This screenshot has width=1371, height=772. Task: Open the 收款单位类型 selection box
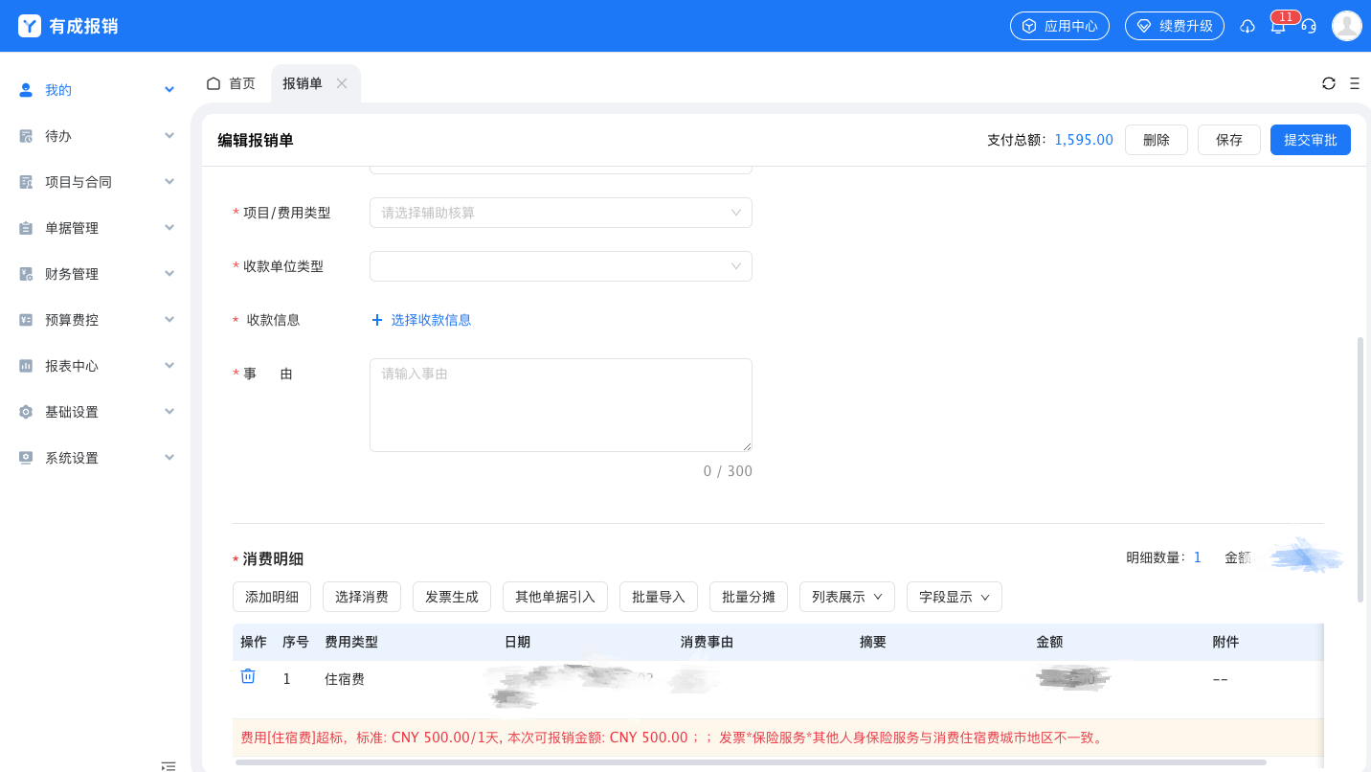click(x=560, y=266)
